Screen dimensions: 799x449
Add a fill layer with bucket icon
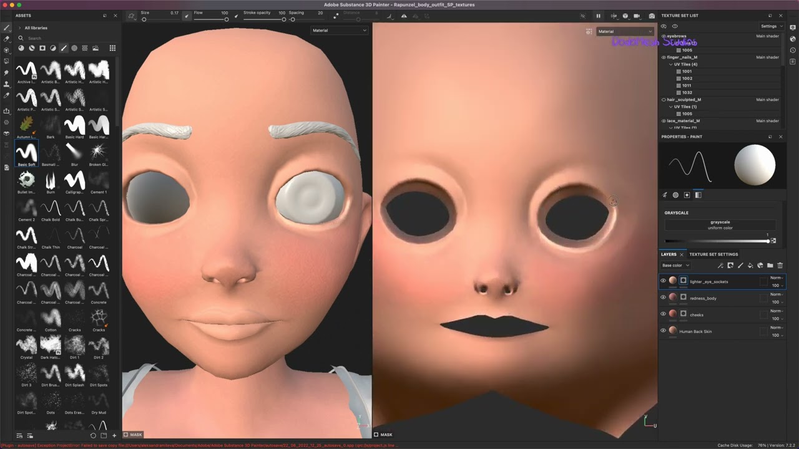750,266
